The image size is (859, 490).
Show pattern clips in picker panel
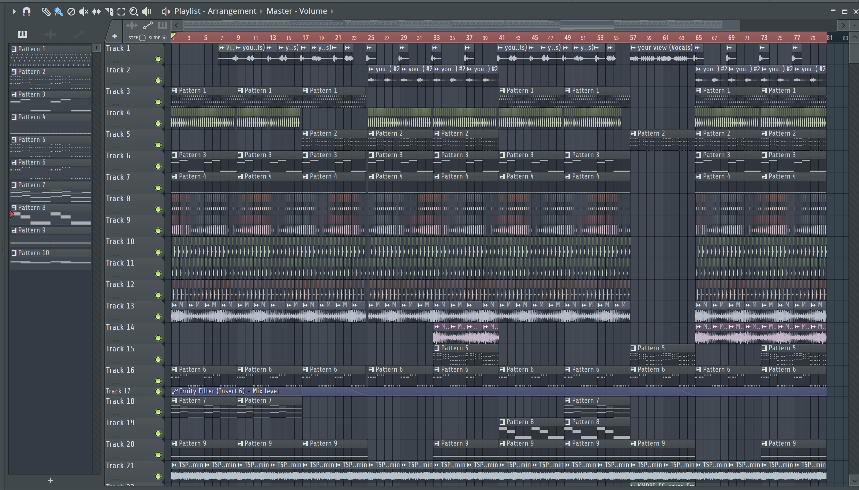pyautogui.click(x=23, y=34)
